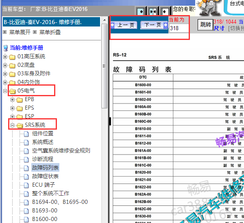244x223 pixels.
Task: Click the panel splitter collapse handle
Action: (110, 121)
